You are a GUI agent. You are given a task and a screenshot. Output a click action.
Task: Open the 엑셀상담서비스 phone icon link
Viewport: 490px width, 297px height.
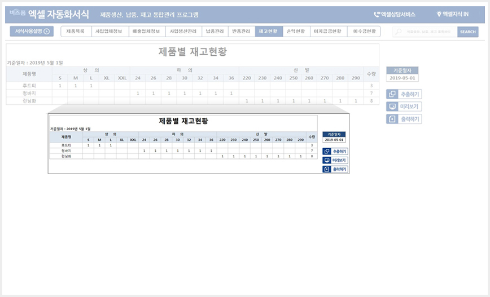(395, 14)
